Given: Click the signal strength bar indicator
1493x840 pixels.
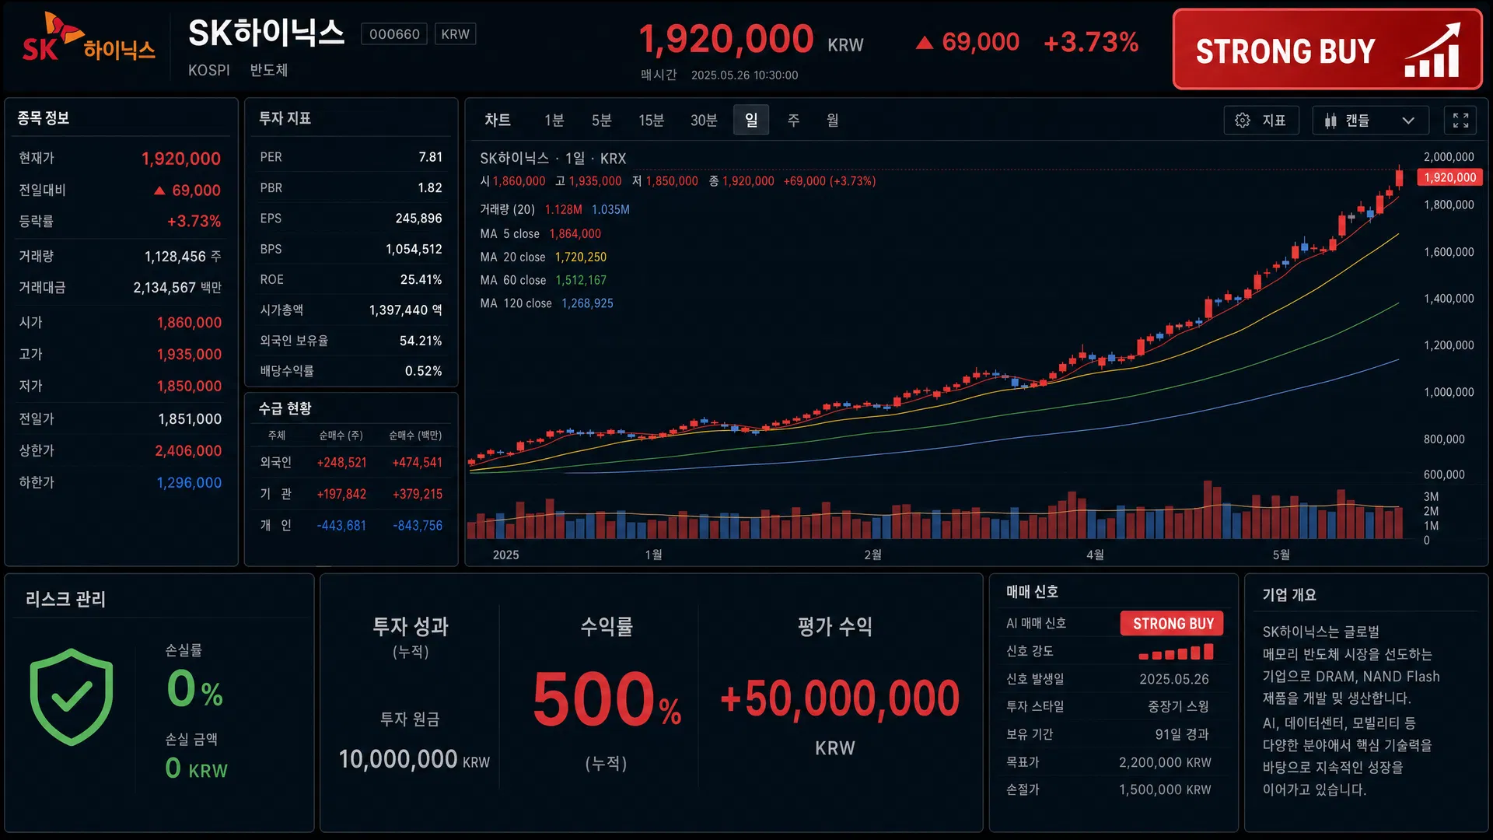Looking at the screenshot, I should coord(1176,652).
